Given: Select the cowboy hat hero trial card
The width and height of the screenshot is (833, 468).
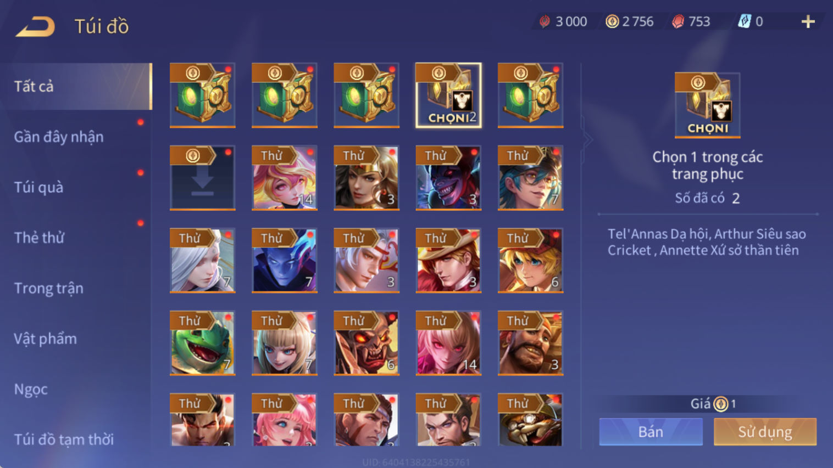Looking at the screenshot, I should click(448, 261).
